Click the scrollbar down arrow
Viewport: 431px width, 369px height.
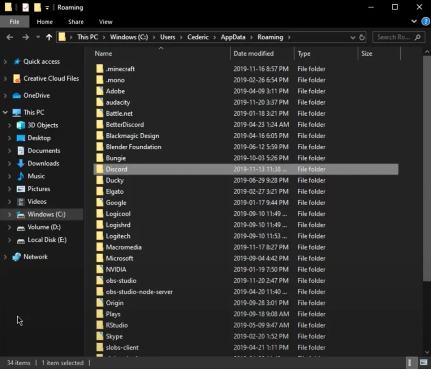427,352
